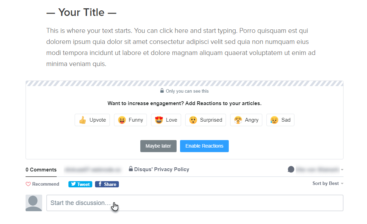Click the Twitter bird icon on Tweet button

(73, 184)
